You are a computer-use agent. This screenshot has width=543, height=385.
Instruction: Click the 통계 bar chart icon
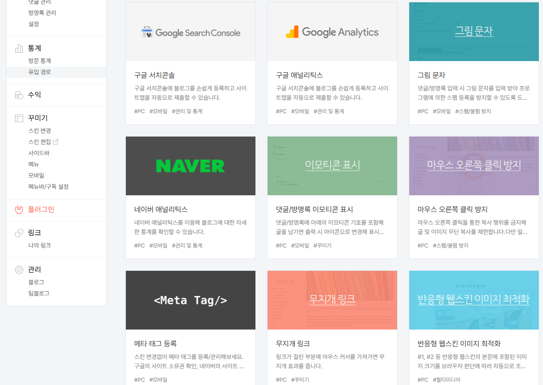[19, 48]
